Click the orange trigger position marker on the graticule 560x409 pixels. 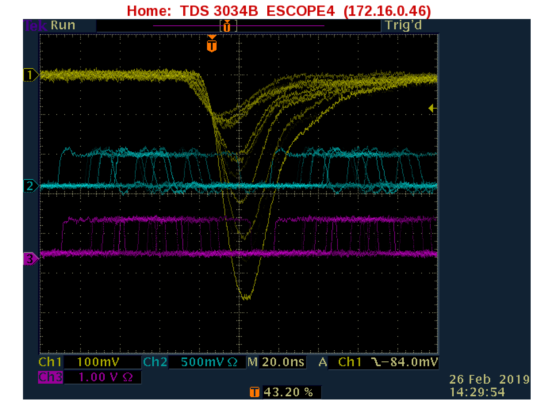click(x=212, y=44)
